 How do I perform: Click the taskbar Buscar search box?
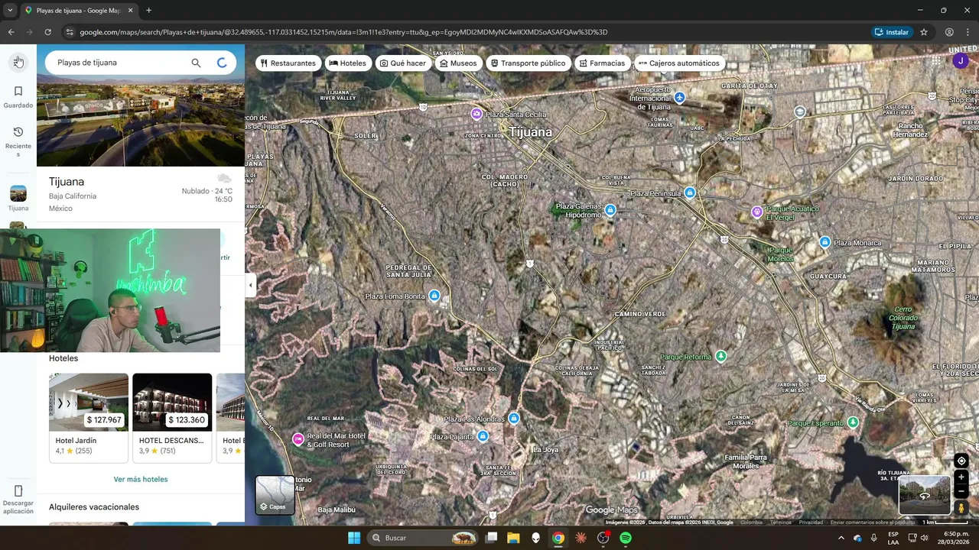[x=423, y=538]
